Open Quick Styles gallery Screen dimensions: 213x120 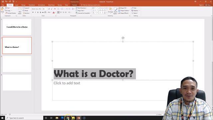click(115, 11)
